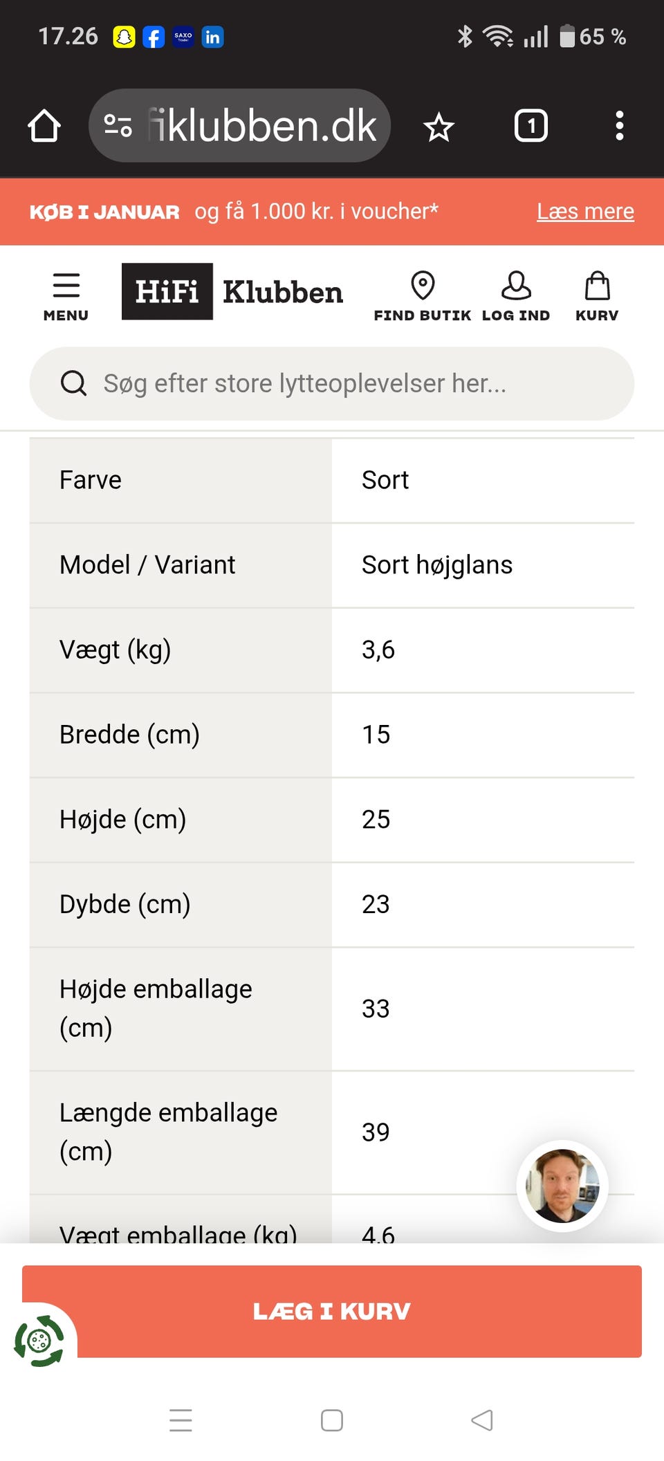This screenshot has height=1461, width=664.
Task: Tap the HiFi Klubben logo
Action: click(x=232, y=291)
